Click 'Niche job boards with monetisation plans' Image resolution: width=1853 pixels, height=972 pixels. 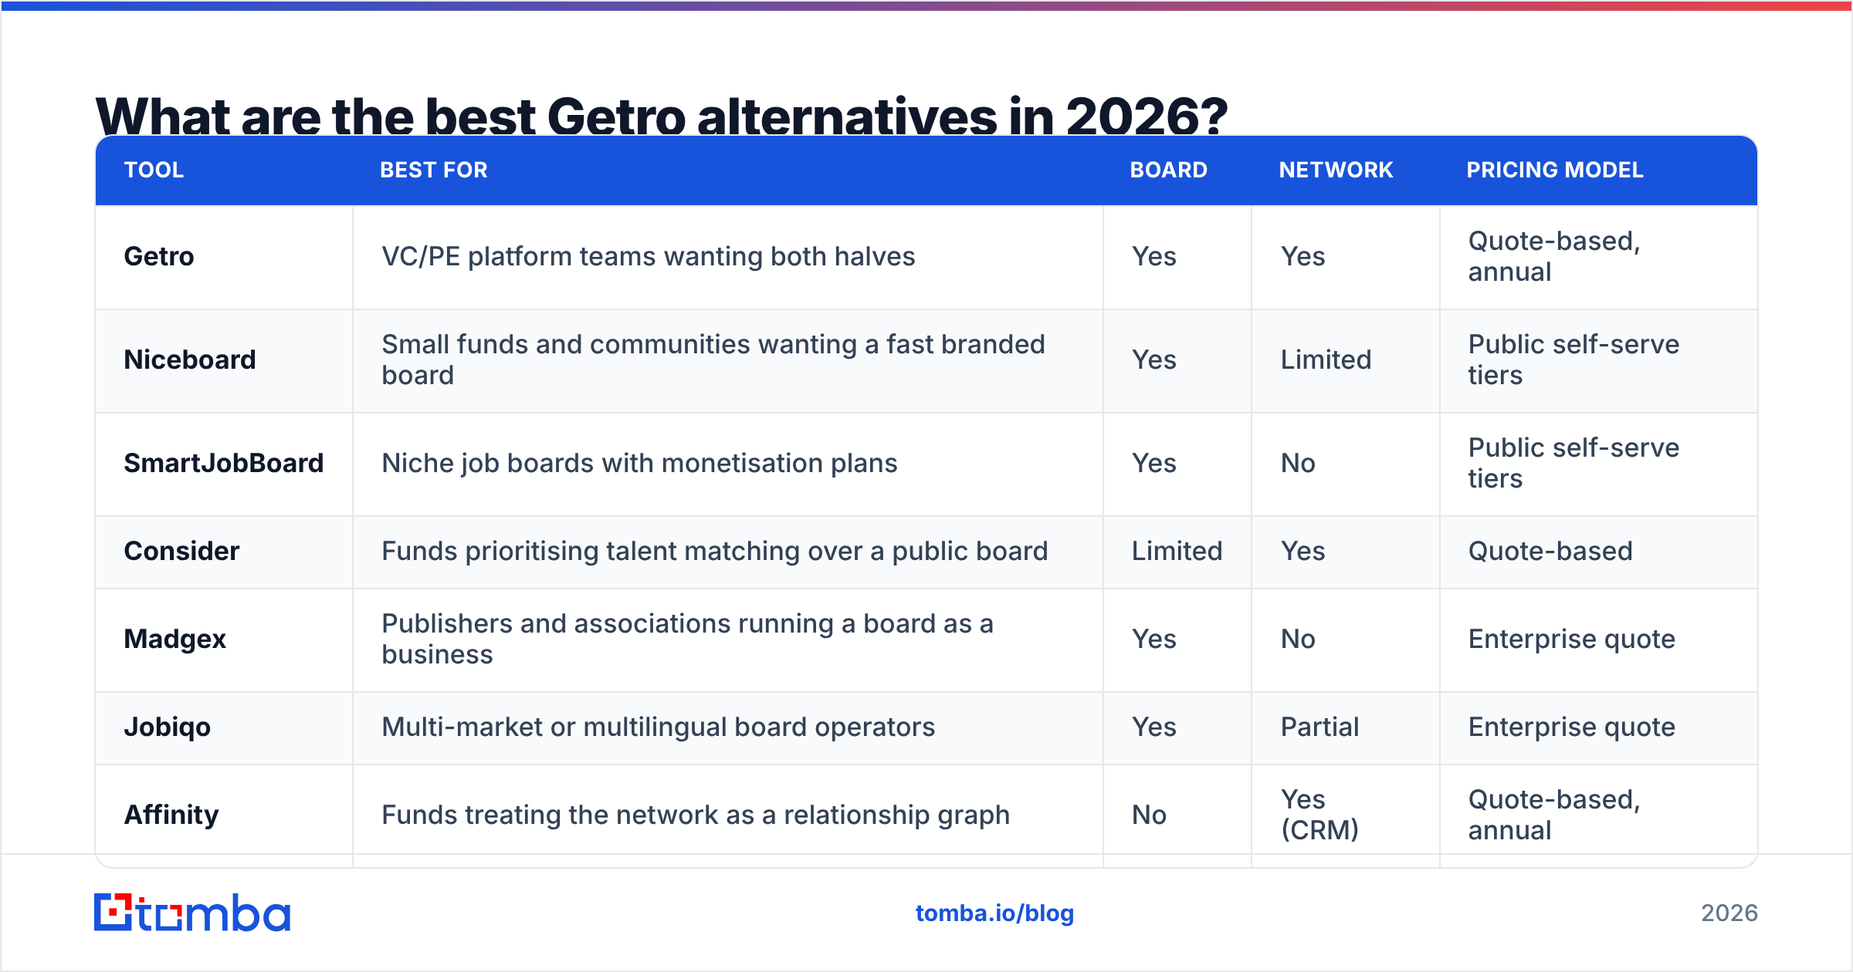(639, 463)
